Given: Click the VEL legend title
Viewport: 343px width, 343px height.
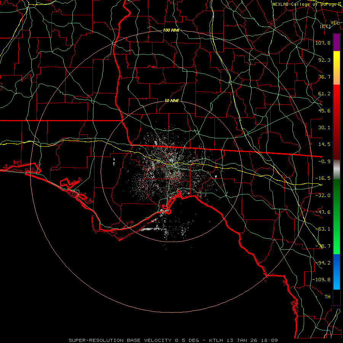Looking at the screenshot, I should [x=335, y=23].
